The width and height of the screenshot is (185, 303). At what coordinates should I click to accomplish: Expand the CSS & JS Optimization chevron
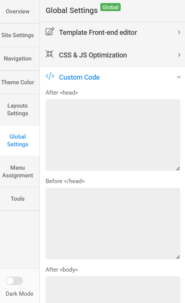click(x=179, y=55)
